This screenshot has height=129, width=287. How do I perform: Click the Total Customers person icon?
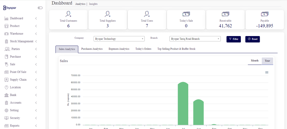pos(69,14)
